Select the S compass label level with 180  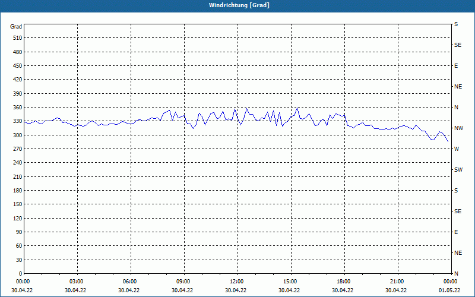[456, 190]
